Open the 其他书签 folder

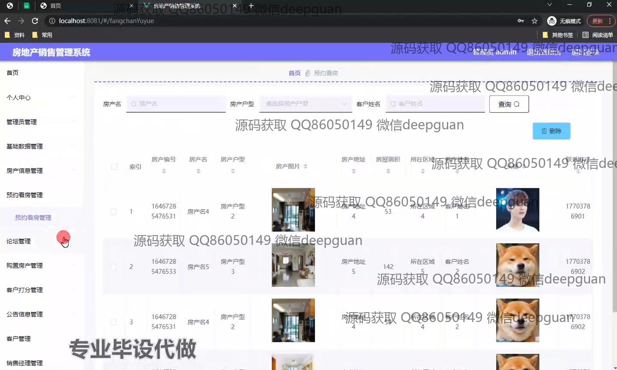pyautogui.click(x=557, y=35)
